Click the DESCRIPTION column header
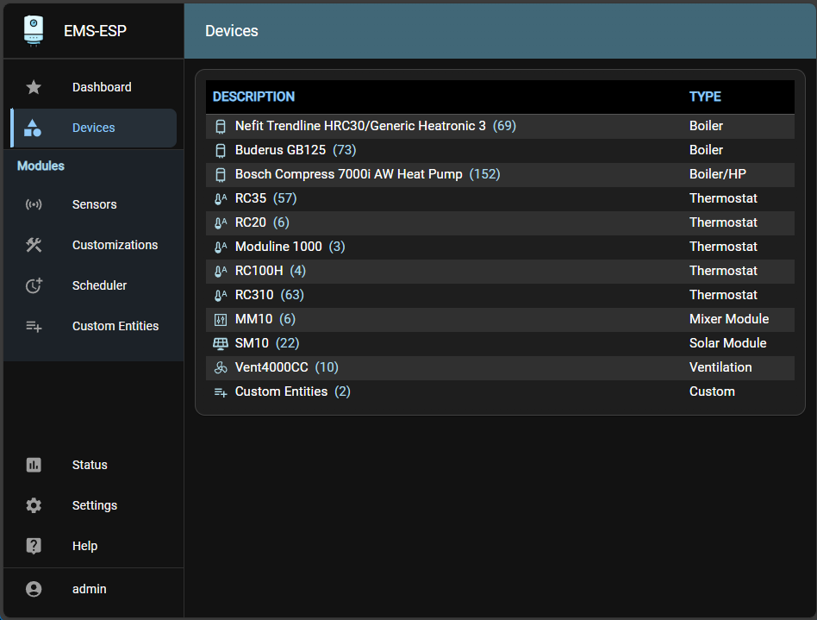The width and height of the screenshot is (817, 620). coord(253,96)
